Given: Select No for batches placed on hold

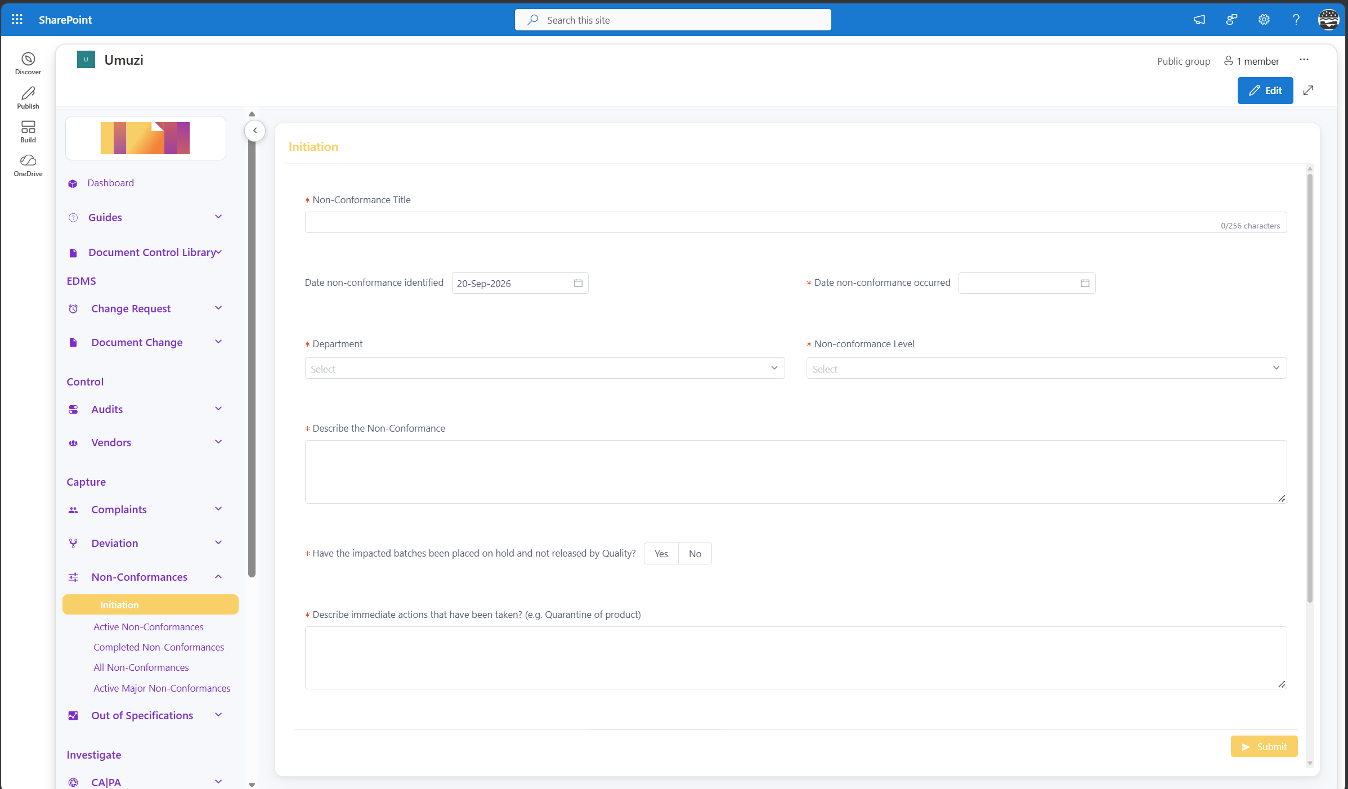Looking at the screenshot, I should [695, 554].
